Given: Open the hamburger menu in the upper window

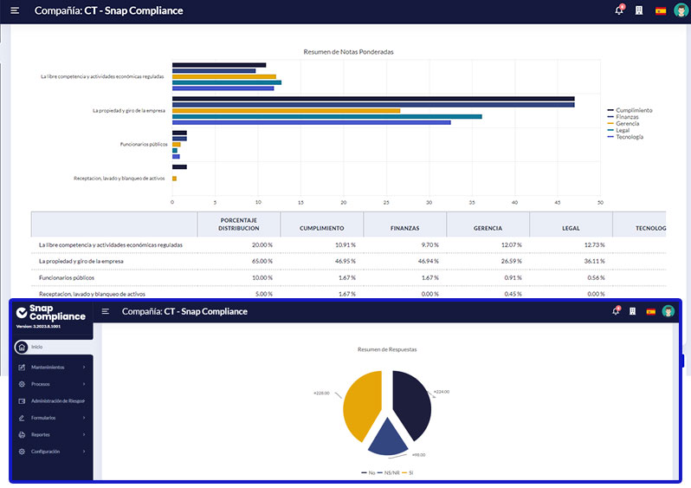Looking at the screenshot, I should click(x=15, y=10).
